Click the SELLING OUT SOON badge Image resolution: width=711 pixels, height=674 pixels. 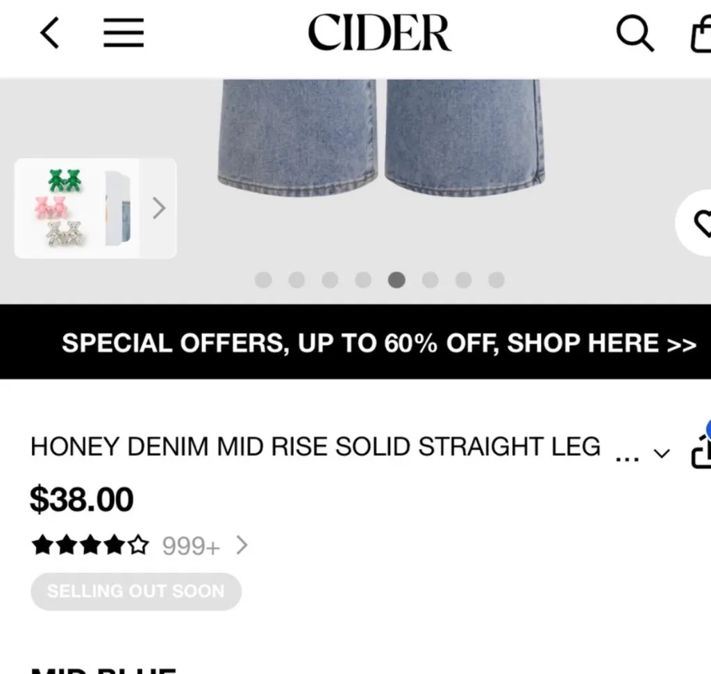135,591
